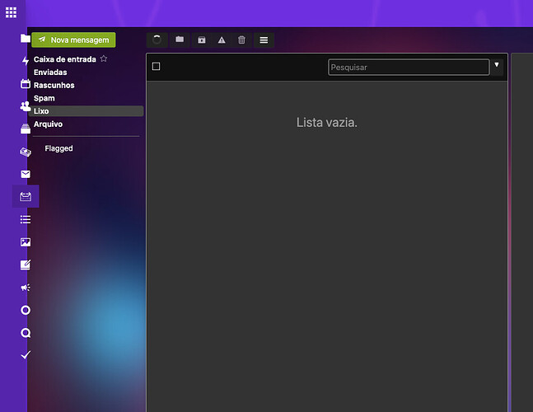Screen dimensions: 533x412
Task: Open the Files folder icon in sidebar
Action: pos(26,39)
